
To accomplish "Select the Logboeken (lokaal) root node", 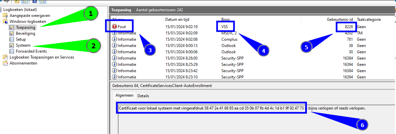I will pyautogui.click(x=20, y=10).
